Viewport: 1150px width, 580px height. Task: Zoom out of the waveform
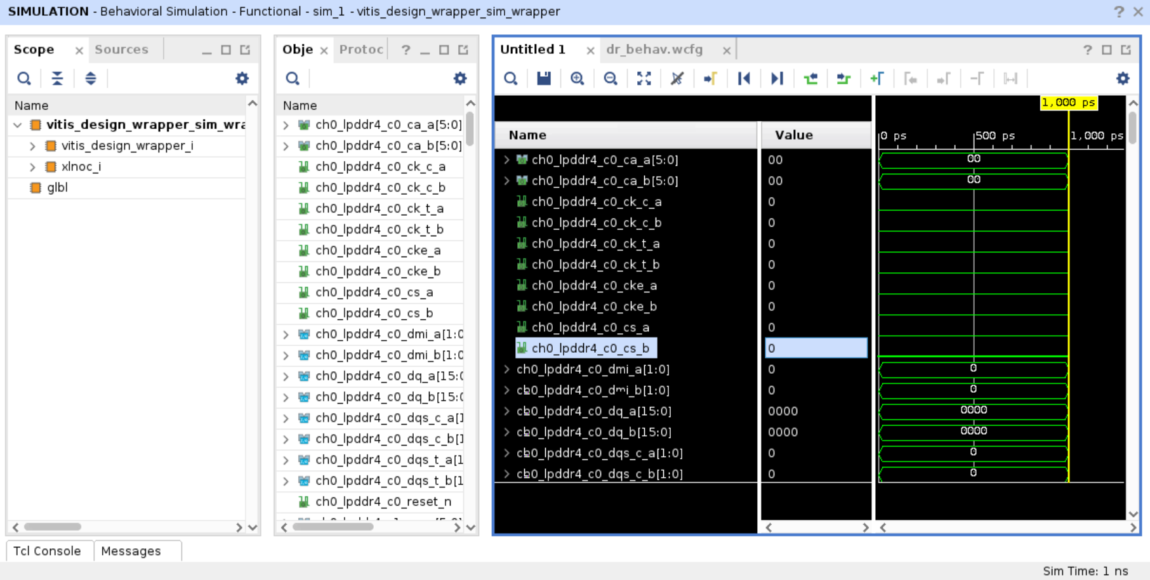tap(611, 78)
